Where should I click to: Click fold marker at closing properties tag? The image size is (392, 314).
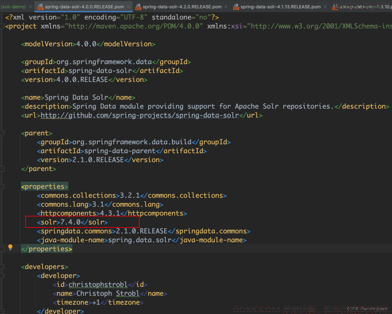pyautogui.click(x=2, y=249)
